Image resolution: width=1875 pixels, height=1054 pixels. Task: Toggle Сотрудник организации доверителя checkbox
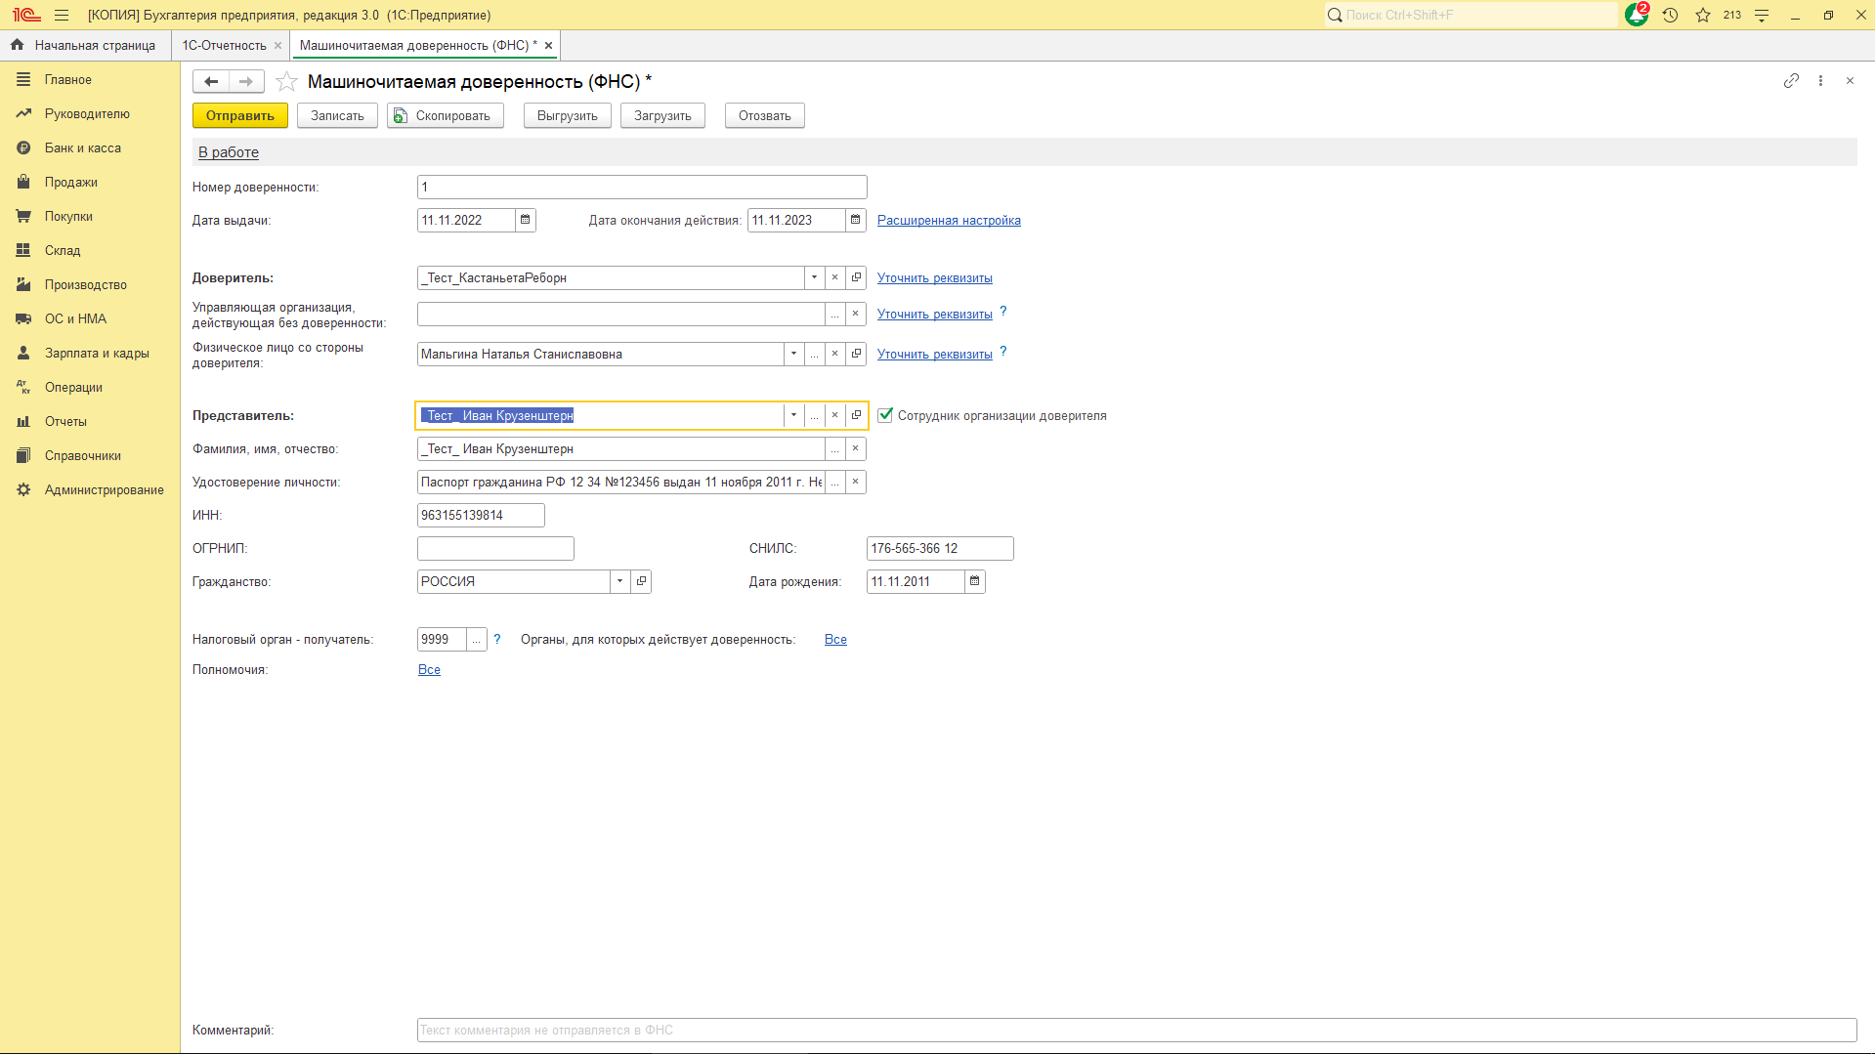885,415
